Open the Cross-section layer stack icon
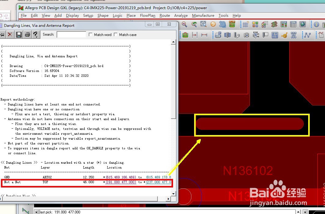The height and width of the screenshot is (214, 325). pos(274,24)
